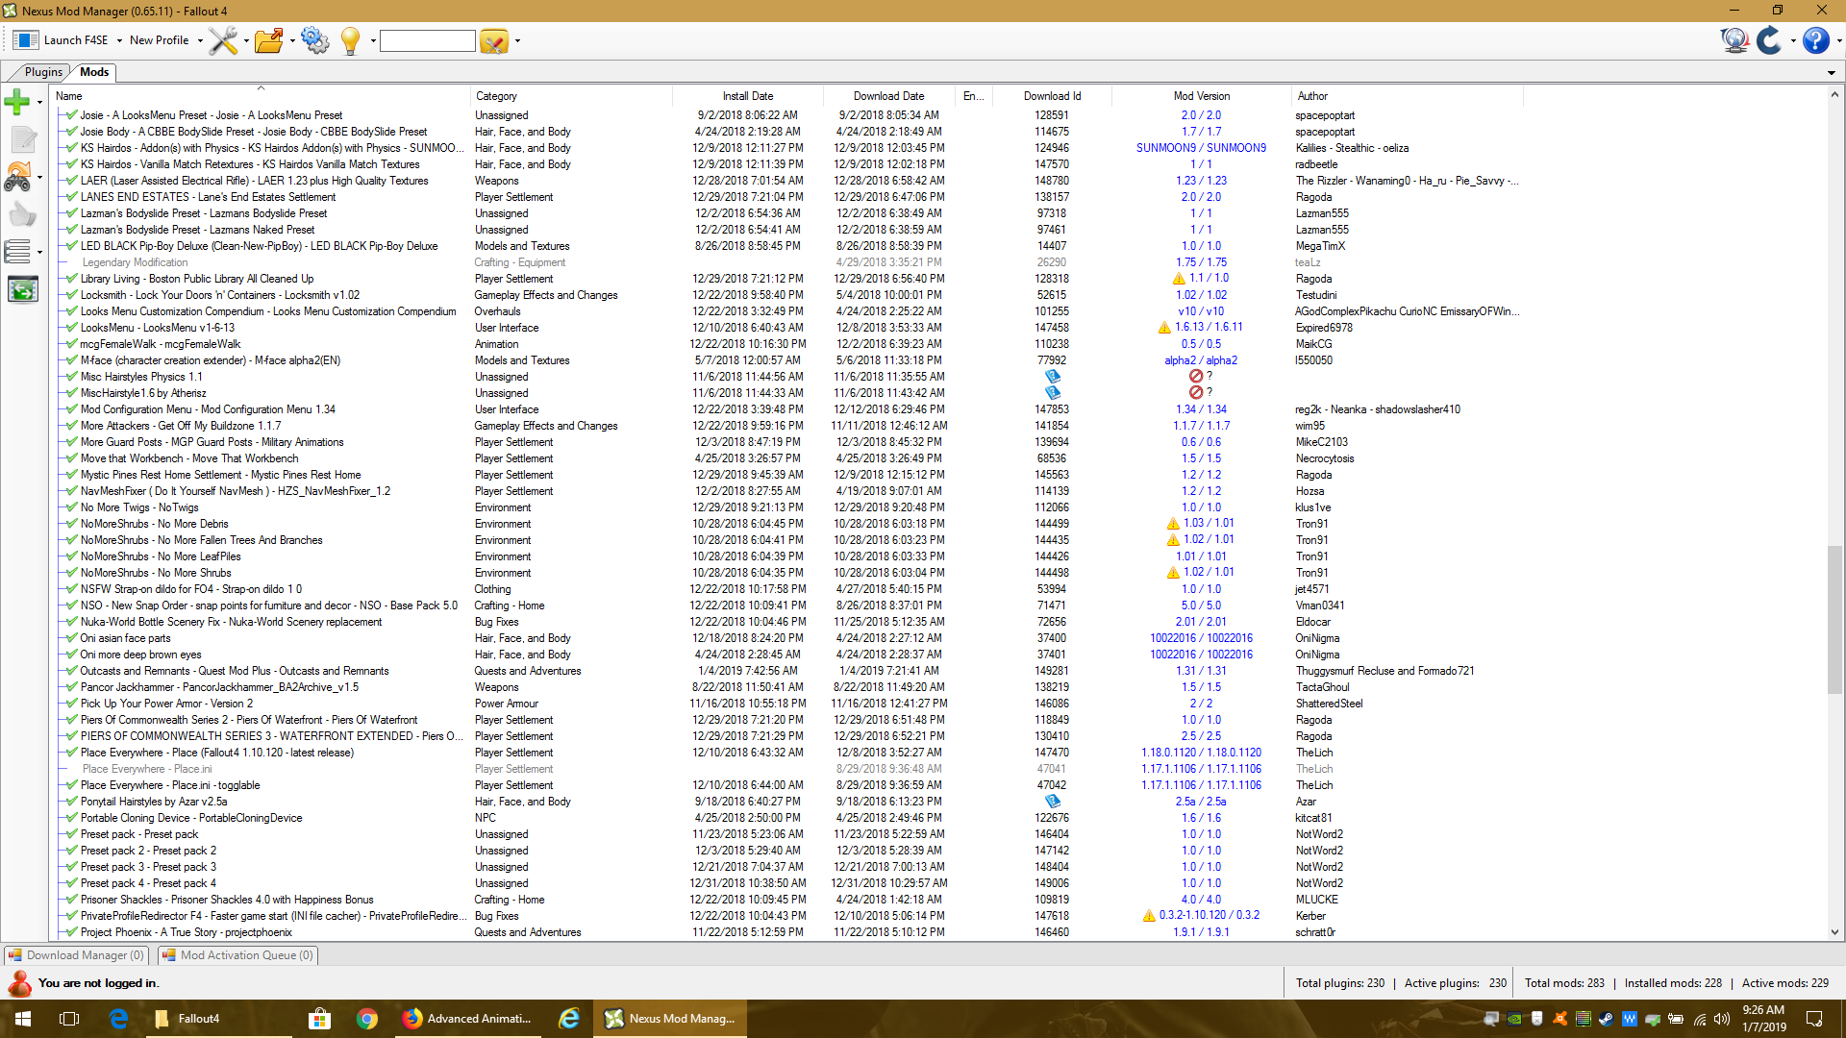Image resolution: width=1846 pixels, height=1038 pixels.
Task: Open Microsoft Edge from the taskbar
Action: click(118, 1019)
